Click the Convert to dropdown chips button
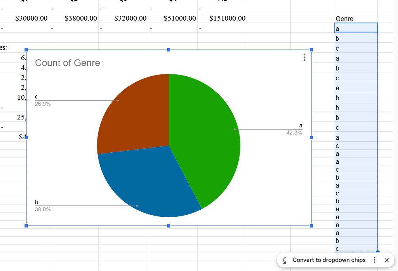Viewport: 398px width, 271px height. click(x=329, y=260)
